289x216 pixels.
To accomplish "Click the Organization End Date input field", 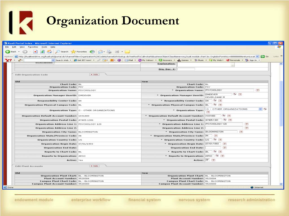I will [213, 148].
